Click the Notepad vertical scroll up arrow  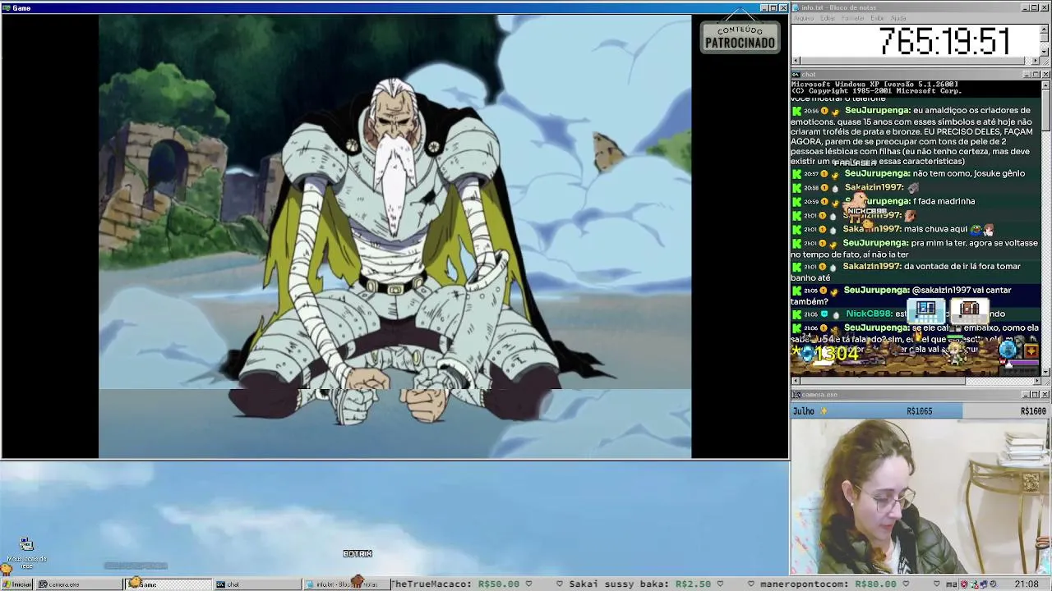[1045, 29]
